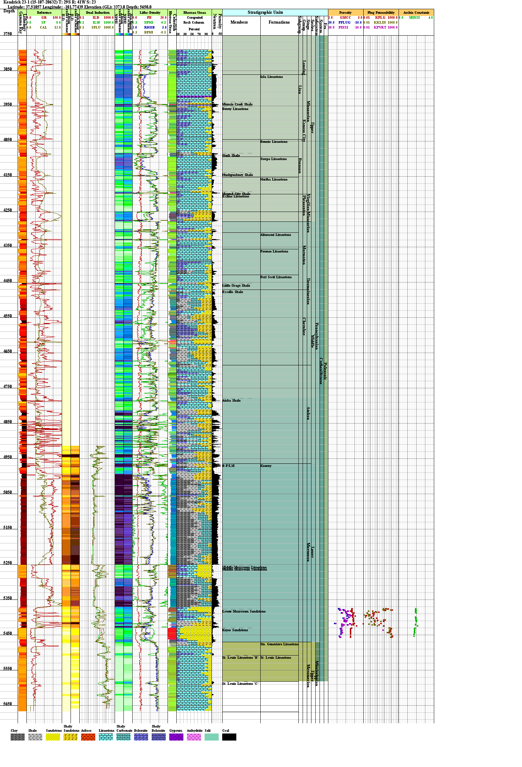Click the ILM curve label
Screen dimensions: 522x767
[96, 23]
